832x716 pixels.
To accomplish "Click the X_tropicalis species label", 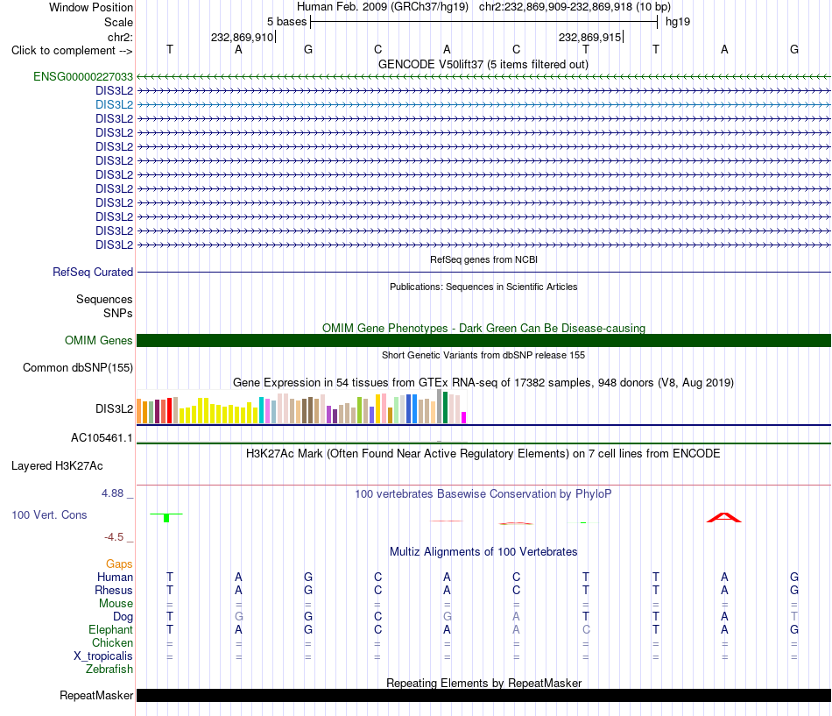I will click(x=103, y=656).
